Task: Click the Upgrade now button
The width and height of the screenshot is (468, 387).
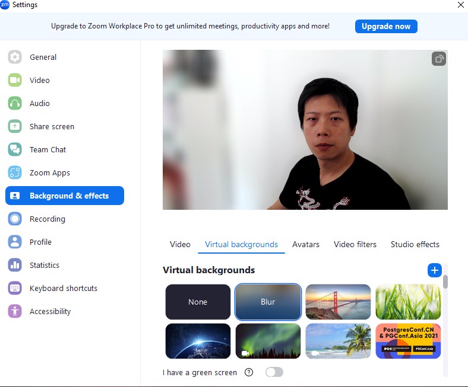Action: tap(386, 27)
